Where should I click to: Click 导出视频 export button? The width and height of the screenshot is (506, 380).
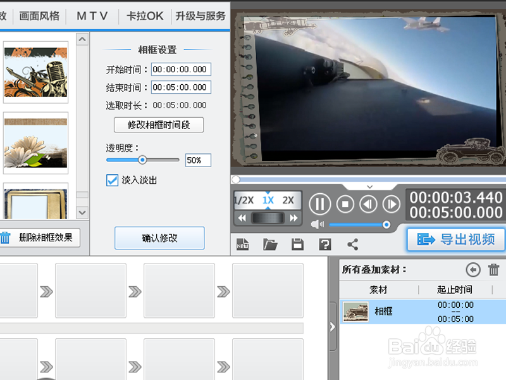tap(455, 239)
